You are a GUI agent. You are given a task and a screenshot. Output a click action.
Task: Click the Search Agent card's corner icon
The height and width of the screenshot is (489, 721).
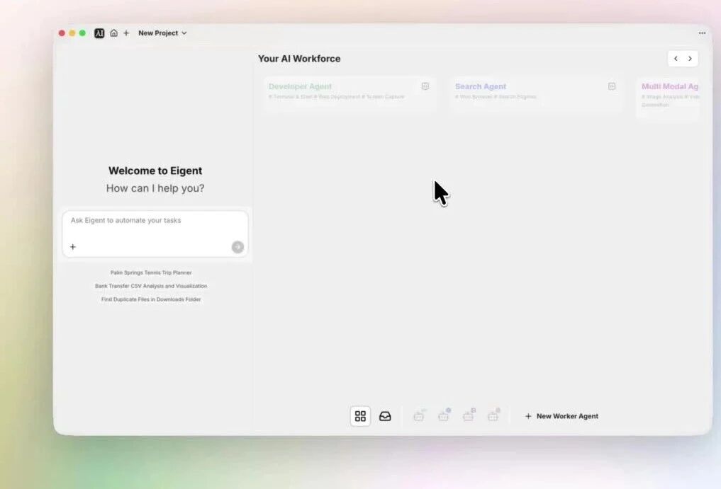coord(612,86)
